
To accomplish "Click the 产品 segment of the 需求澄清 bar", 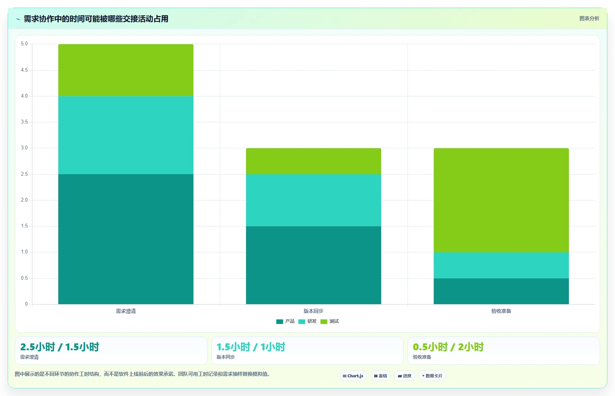I will [x=126, y=239].
